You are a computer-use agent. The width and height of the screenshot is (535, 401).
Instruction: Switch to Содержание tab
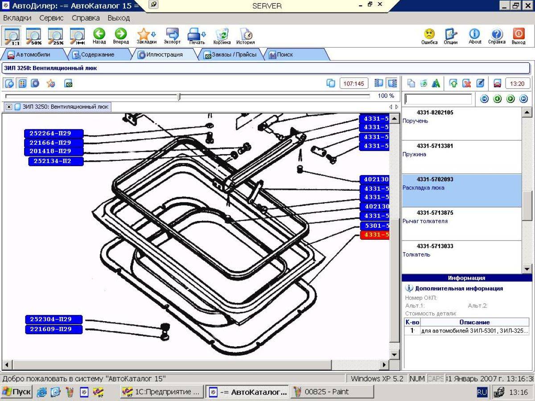[x=97, y=55]
